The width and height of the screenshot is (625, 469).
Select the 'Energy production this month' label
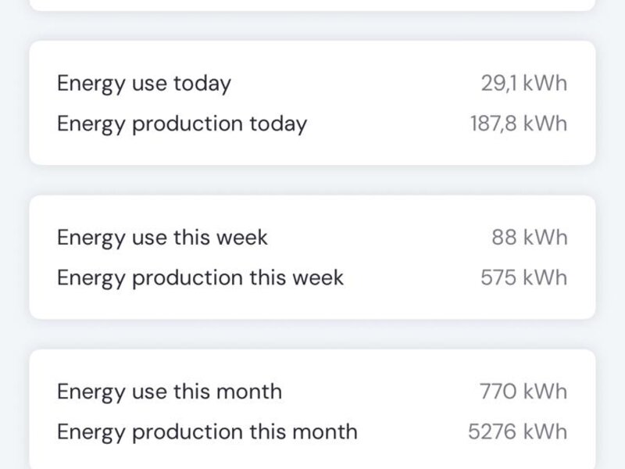pyautogui.click(x=207, y=431)
